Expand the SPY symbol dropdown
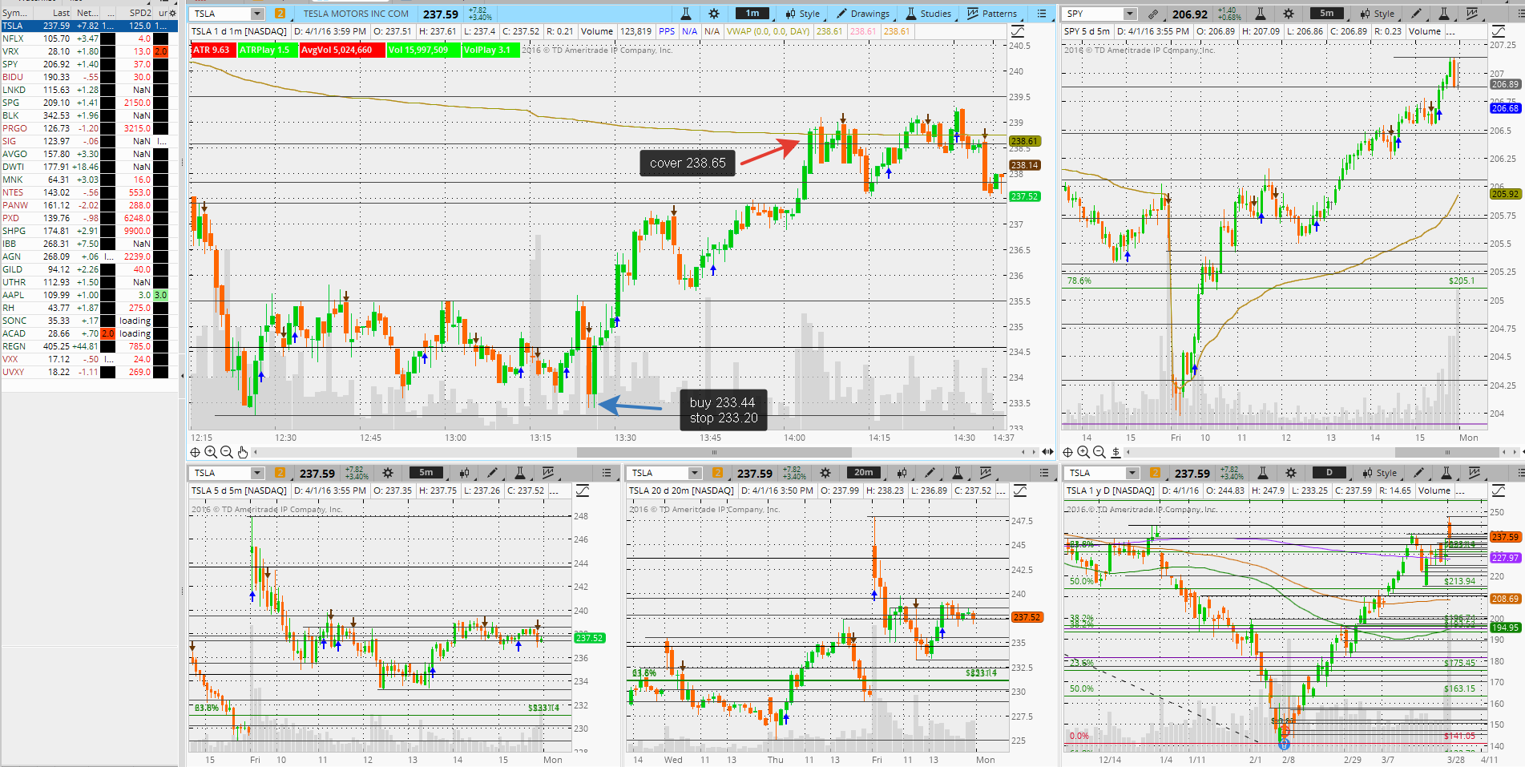This screenshot has height=767, width=1525. coord(1130,14)
